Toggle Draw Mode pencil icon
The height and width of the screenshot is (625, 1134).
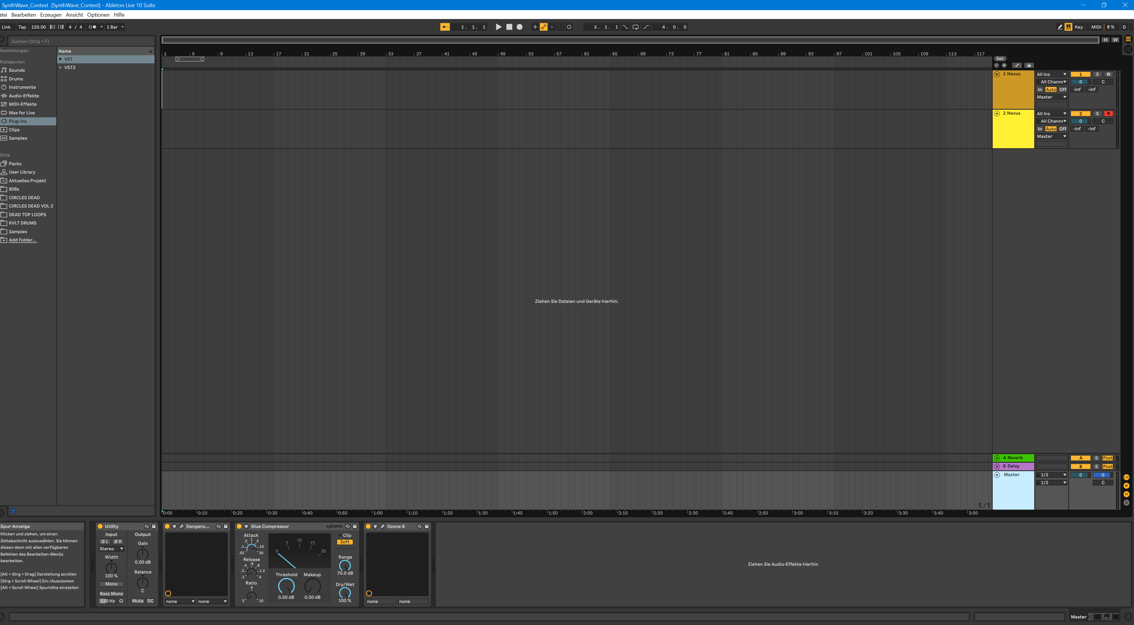coord(1060,27)
